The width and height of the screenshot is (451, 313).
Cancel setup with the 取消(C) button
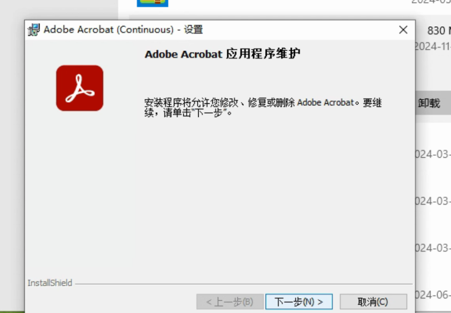[x=373, y=302]
